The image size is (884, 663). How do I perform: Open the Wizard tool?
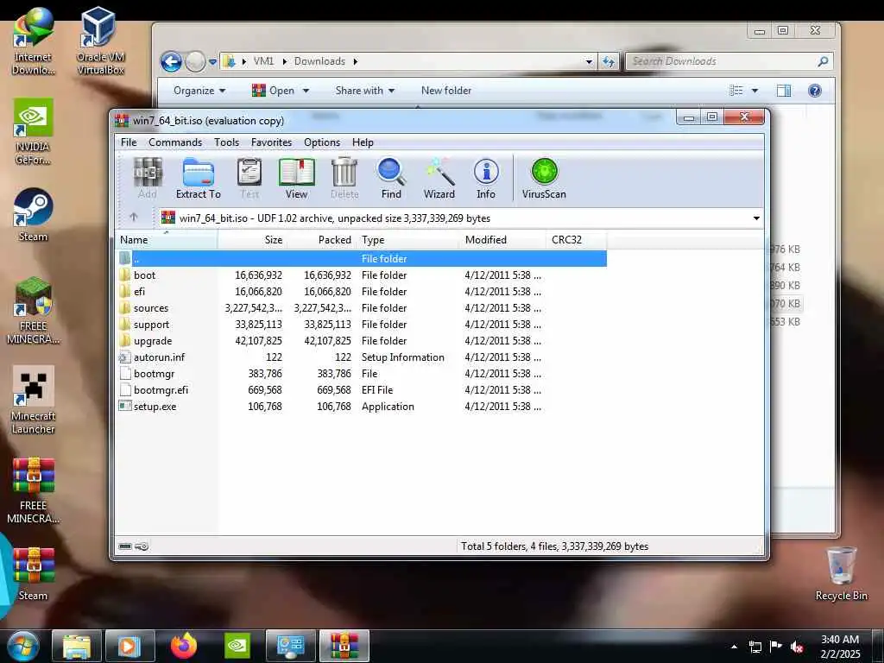click(x=439, y=178)
